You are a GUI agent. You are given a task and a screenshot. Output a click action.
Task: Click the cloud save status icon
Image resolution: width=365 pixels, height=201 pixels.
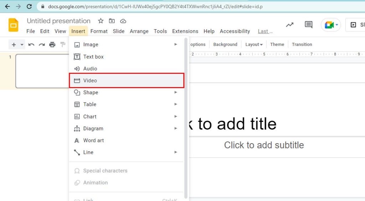point(123,21)
